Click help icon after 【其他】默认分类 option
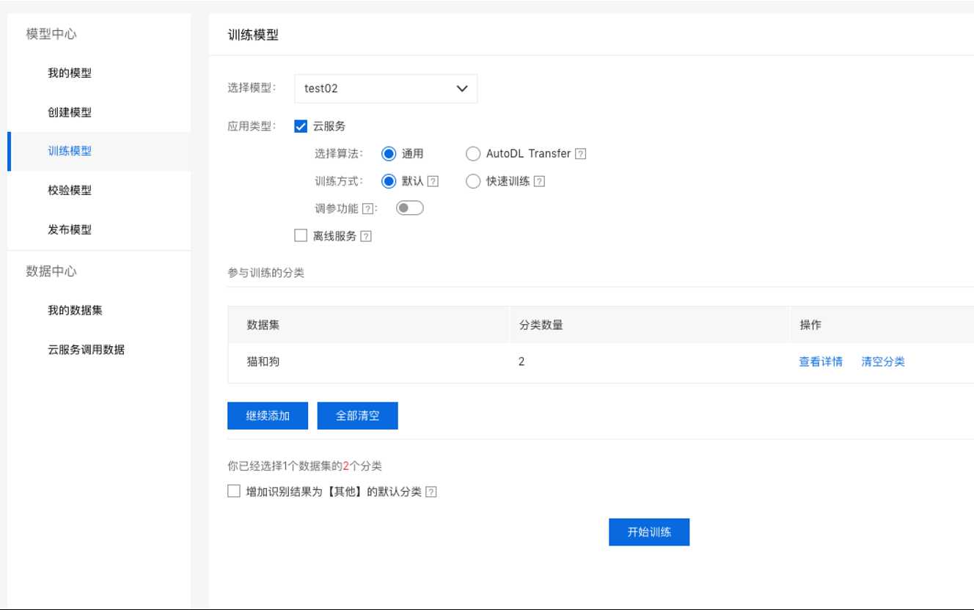Screen dimensions: 974x610 pyautogui.click(x=431, y=492)
